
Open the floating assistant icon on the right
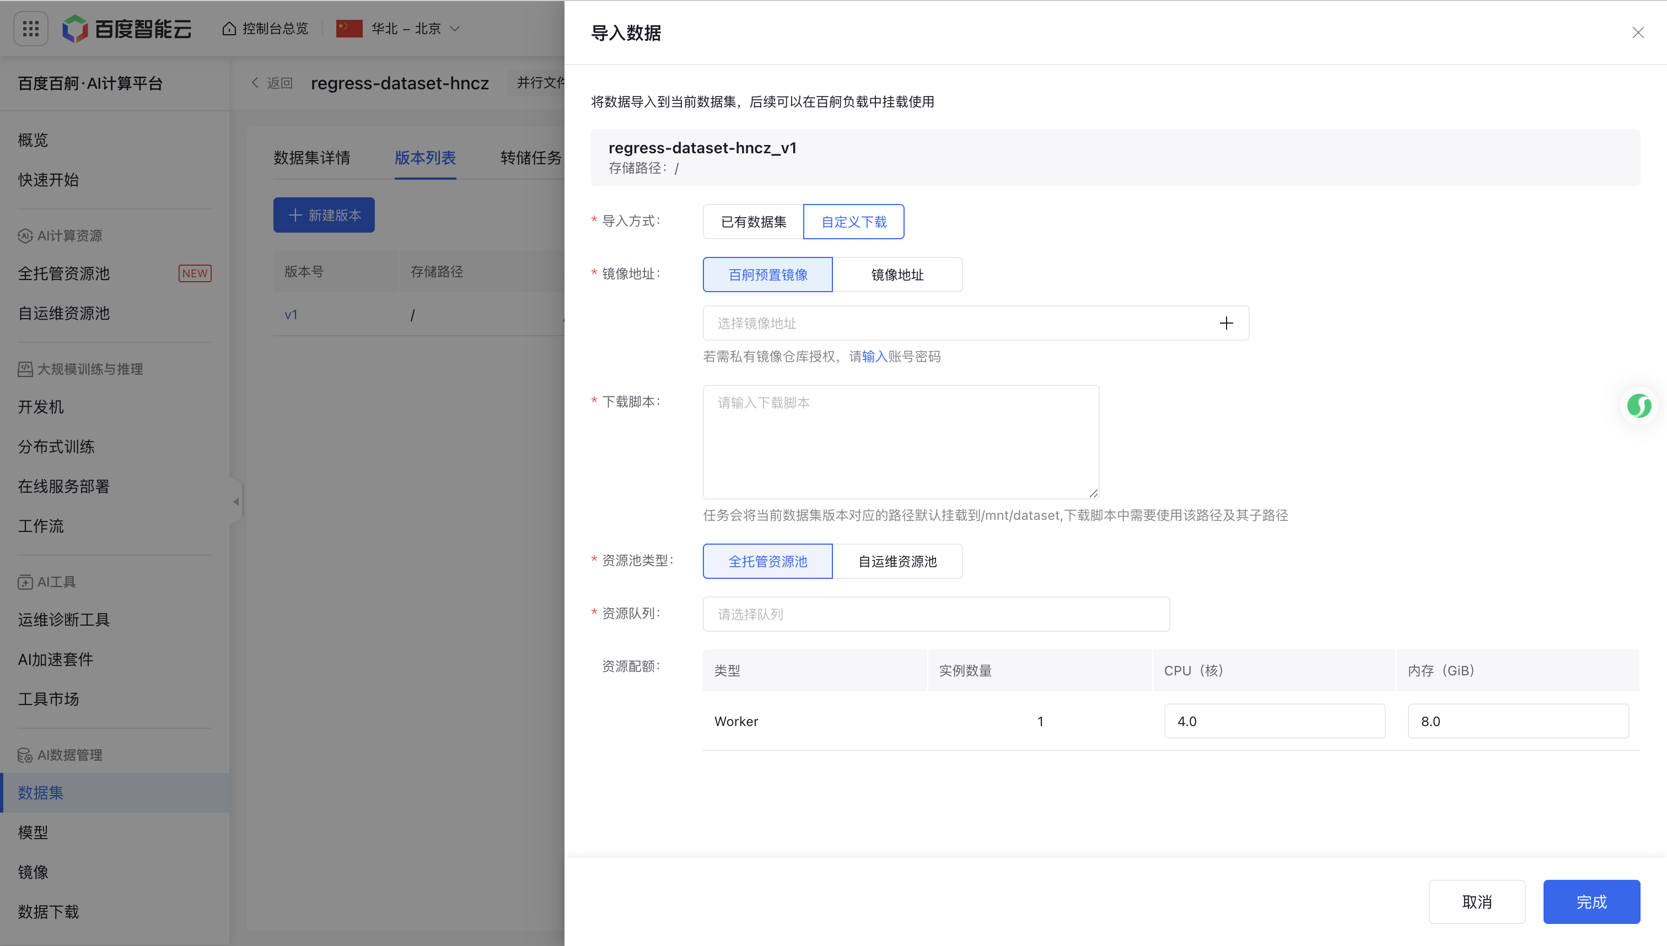(1640, 405)
